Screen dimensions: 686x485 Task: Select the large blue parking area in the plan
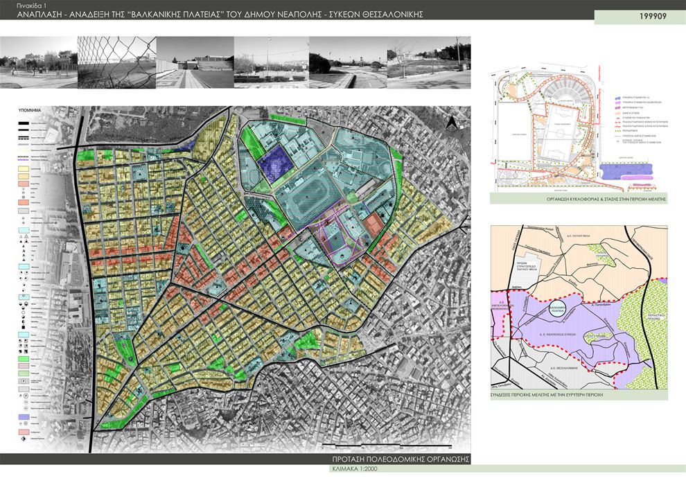pyautogui.click(x=625, y=172)
